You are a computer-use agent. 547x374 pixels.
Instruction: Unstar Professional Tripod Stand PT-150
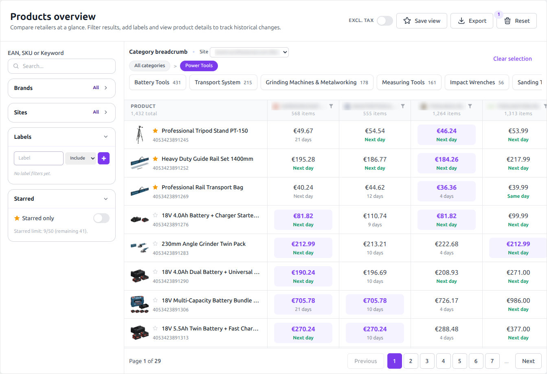155,131
